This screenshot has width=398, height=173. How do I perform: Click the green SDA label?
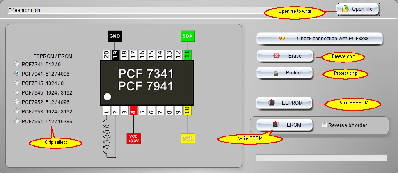click(x=188, y=36)
